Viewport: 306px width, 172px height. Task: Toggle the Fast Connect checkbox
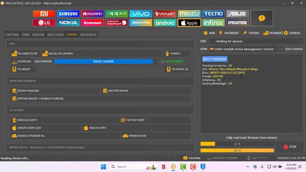click(282, 49)
